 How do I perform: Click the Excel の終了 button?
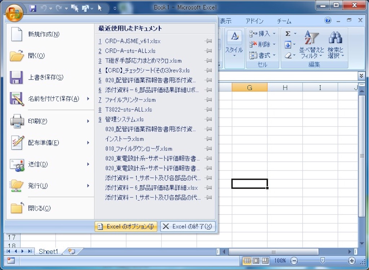188,226
